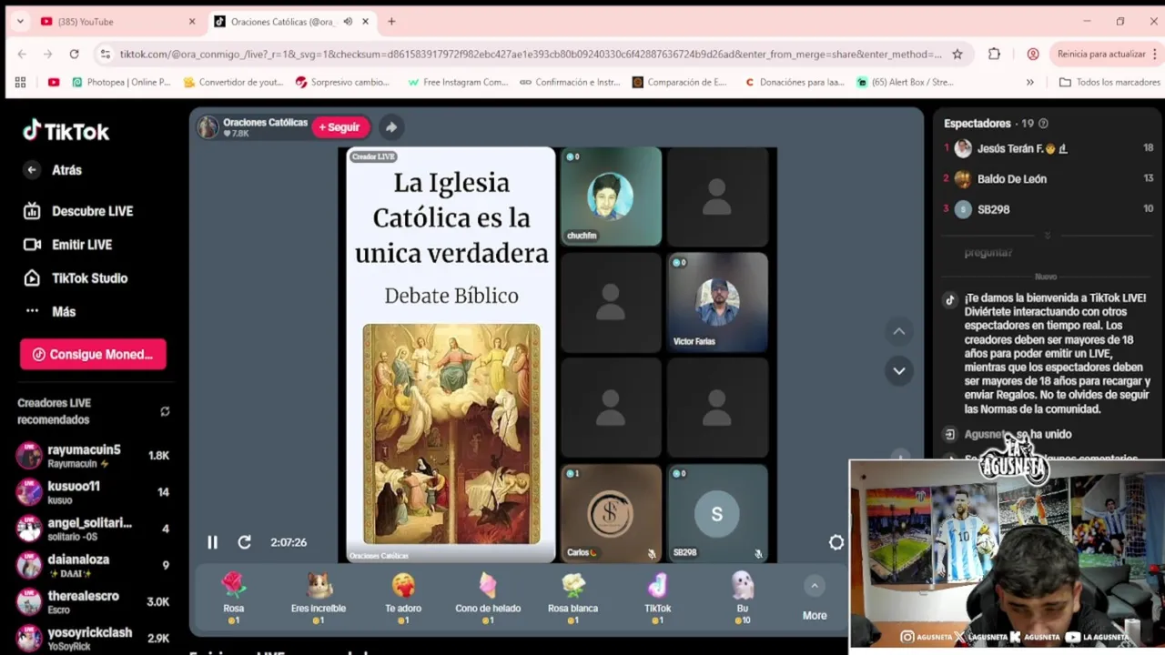Open the Espectadores info icon
Image resolution: width=1165 pixels, height=655 pixels.
1043,124
